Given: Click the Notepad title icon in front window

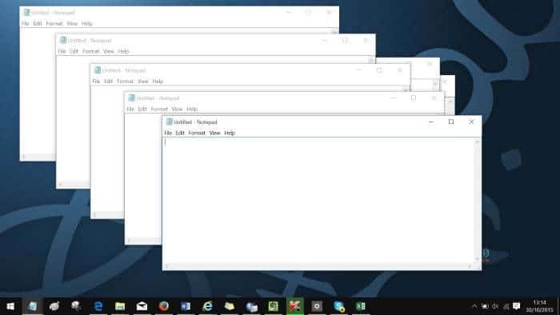Looking at the screenshot, I should coord(170,122).
